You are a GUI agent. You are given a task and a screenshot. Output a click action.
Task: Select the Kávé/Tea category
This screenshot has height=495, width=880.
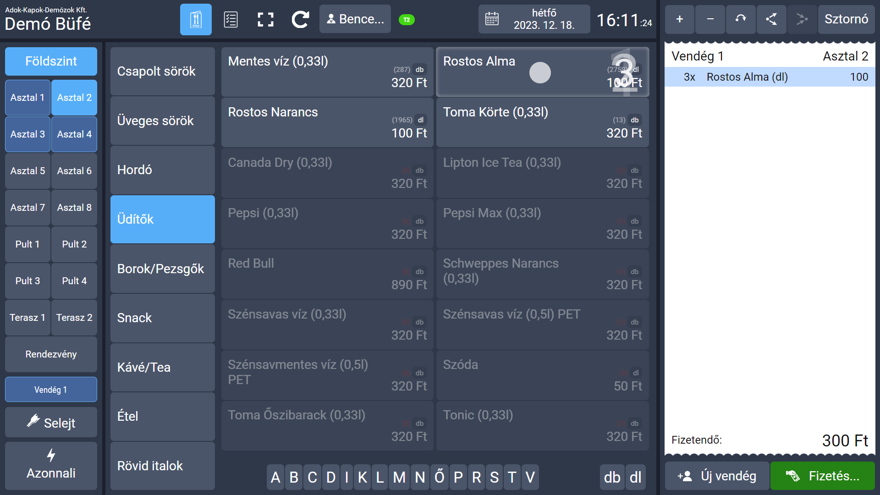coord(163,368)
